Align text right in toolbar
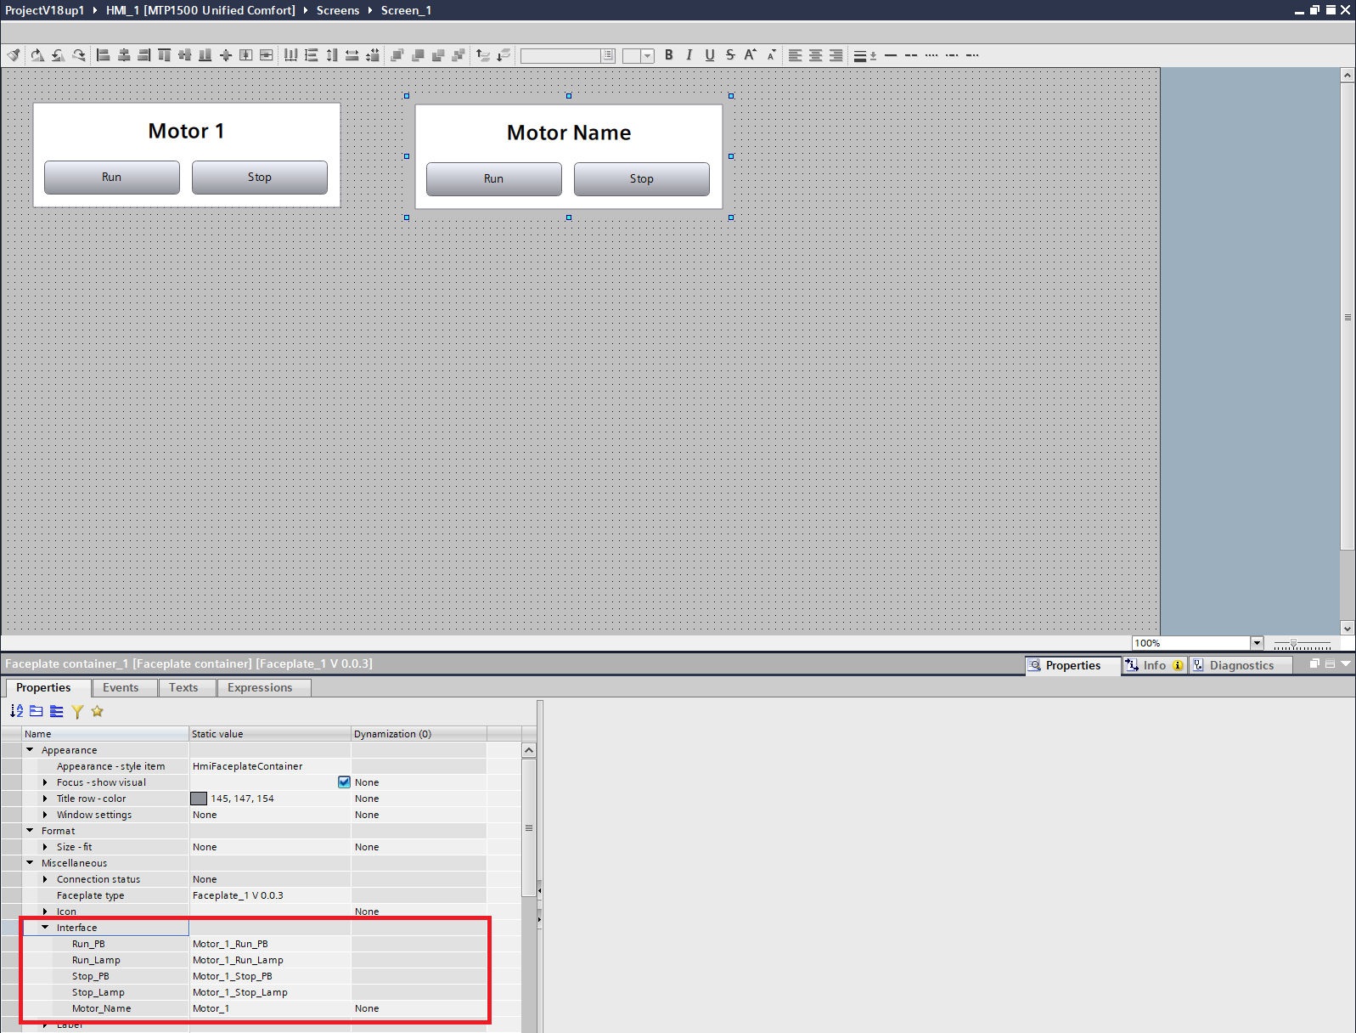 pyautogui.click(x=836, y=55)
